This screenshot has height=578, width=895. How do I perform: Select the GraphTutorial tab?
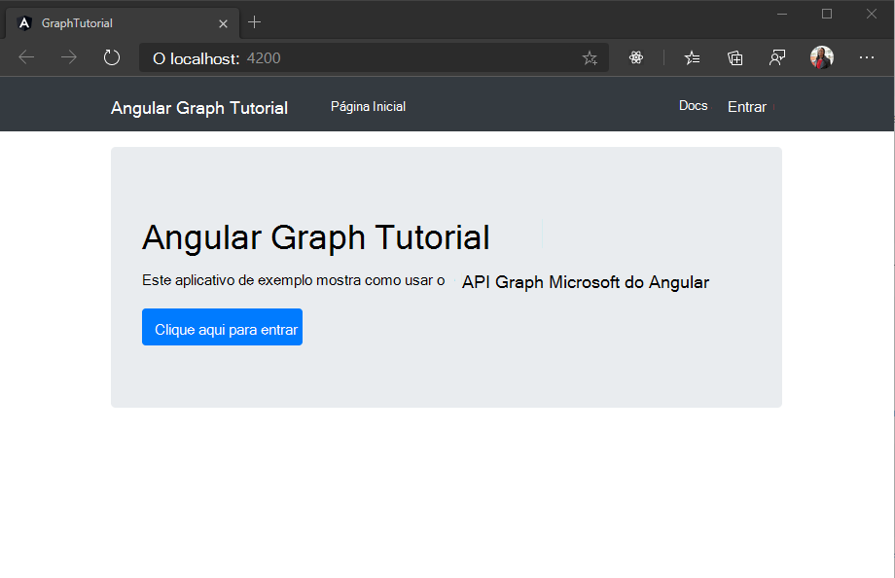click(x=123, y=23)
